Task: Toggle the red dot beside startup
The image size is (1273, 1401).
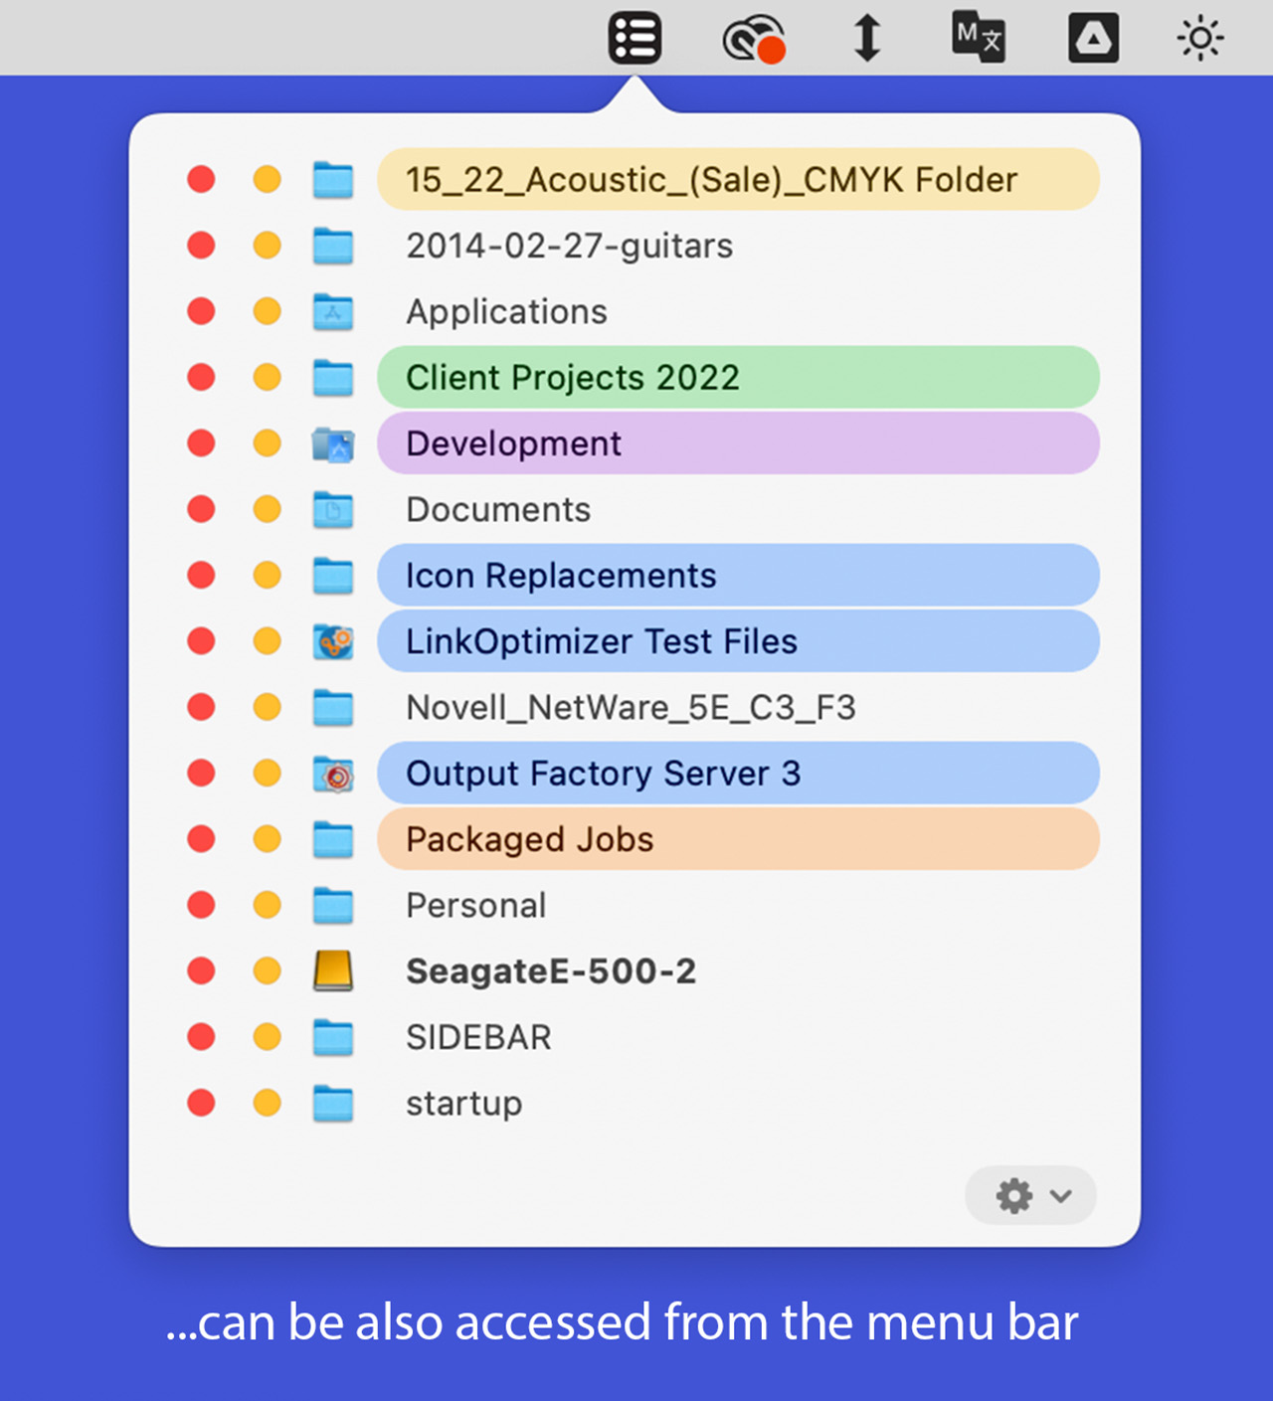Action: pos(202,1103)
